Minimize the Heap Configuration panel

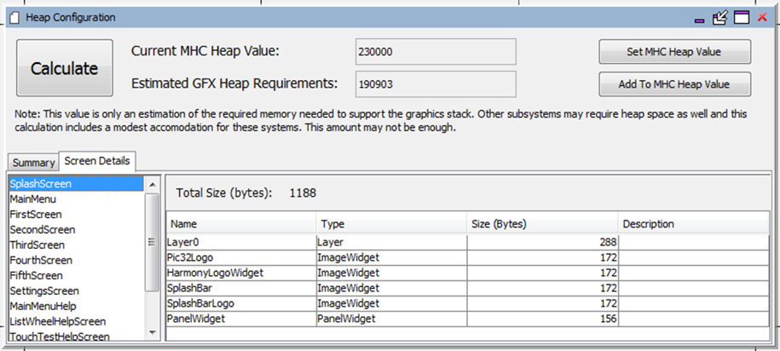tap(699, 20)
